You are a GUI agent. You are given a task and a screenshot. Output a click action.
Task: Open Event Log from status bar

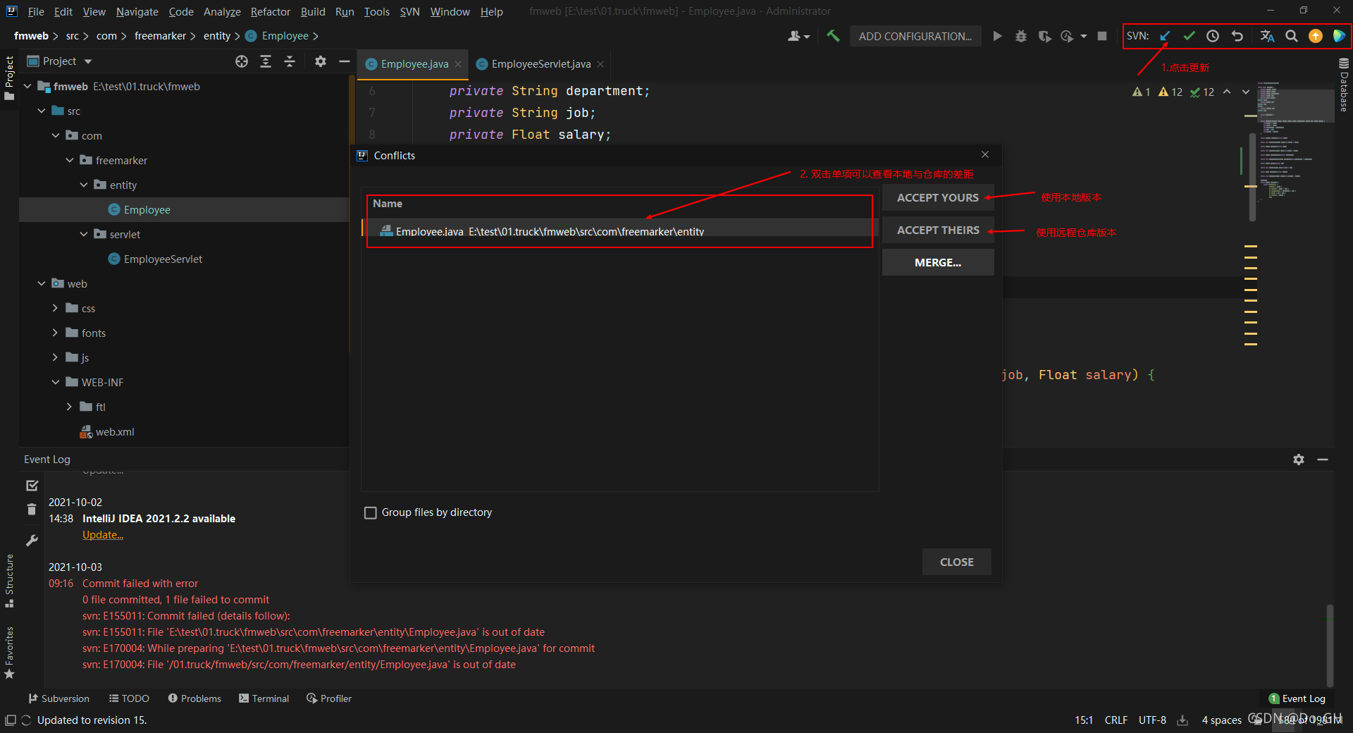click(1297, 698)
